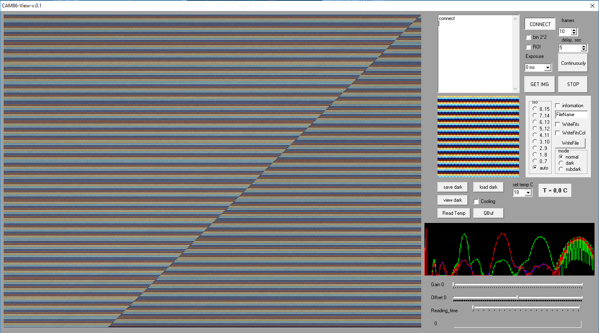Click the STOP button
The height and width of the screenshot is (333, 599).
[573, 84]
